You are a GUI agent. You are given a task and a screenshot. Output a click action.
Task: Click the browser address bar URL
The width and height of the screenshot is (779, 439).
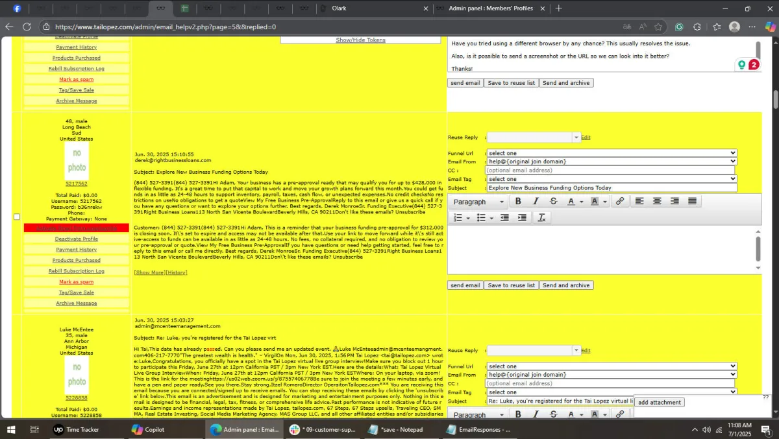166,27
